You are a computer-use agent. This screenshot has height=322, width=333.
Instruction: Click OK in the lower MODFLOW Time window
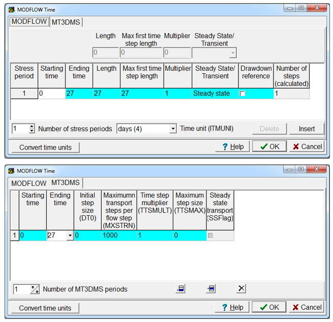click(x=269, y=307)
